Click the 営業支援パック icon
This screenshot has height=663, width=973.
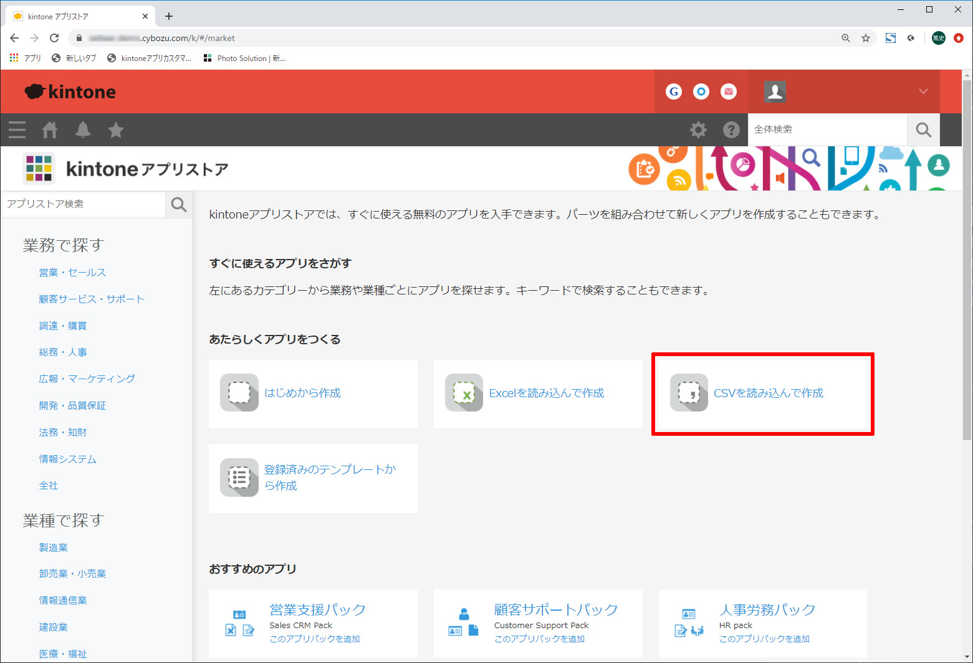239,623
